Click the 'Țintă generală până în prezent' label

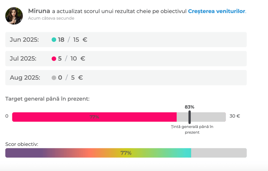pos(192,130)
